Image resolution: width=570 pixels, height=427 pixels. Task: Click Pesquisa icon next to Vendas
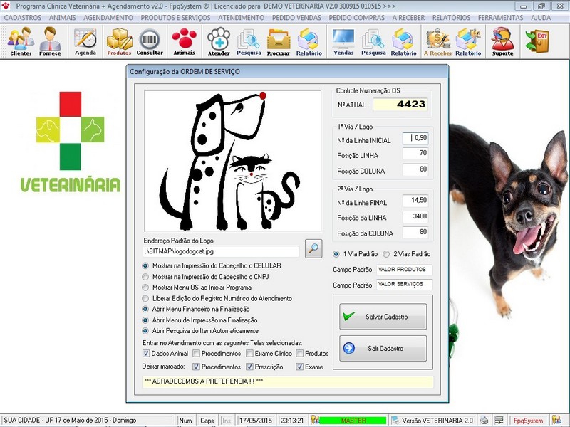[x=373, y=41]
